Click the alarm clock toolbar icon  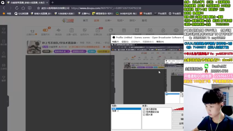pyautogui.click(x=137, y=30)
